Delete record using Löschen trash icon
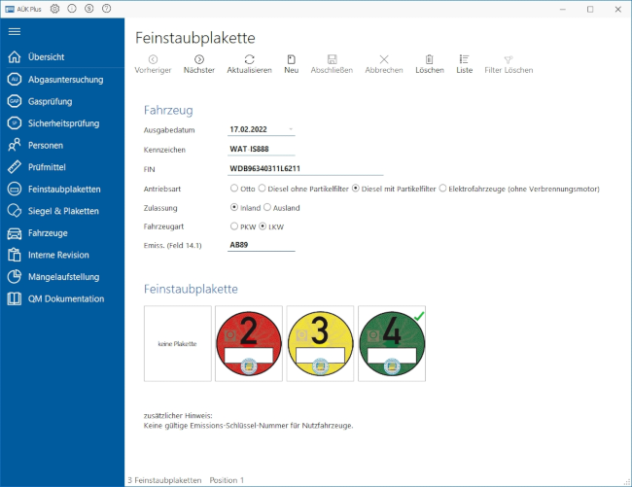This screenshot has height=487, width=632. click(x=429, y=59)
